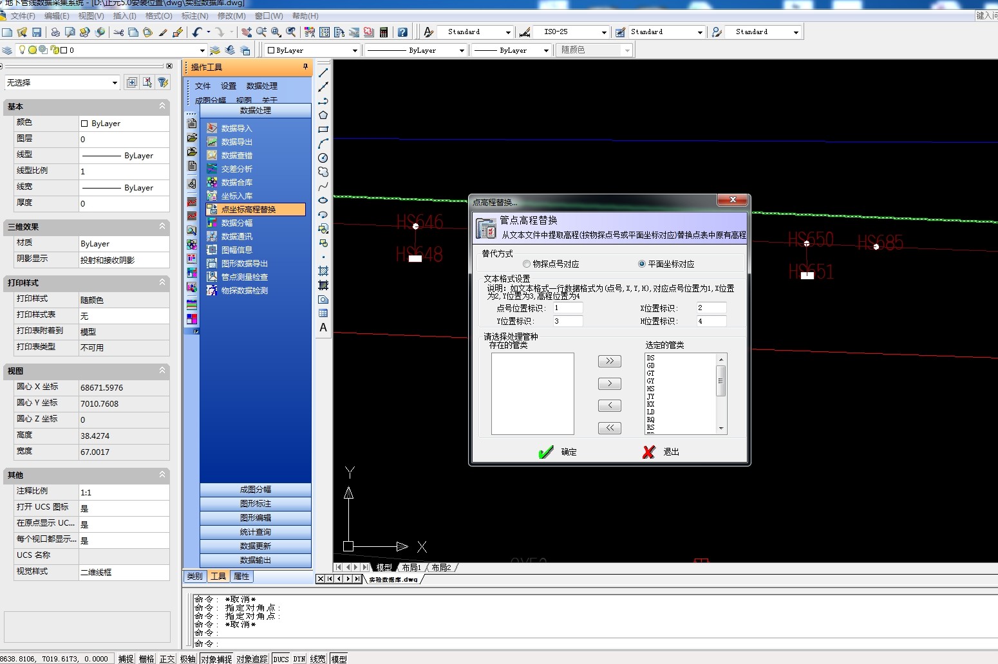Screen dimensions: 998x664
Task: Expand the 无选择 selection dropdown
Action: coord(115,82)
